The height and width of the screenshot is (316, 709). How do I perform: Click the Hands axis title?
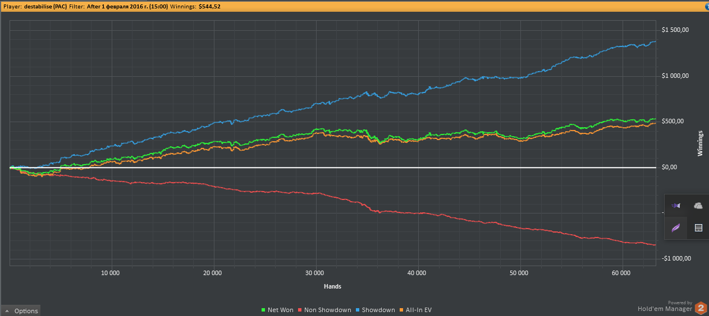pyautogui.click(x=332, y=286)
